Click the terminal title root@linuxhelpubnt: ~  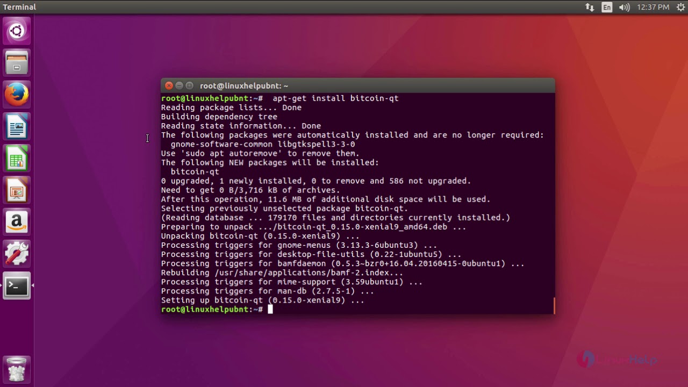tap(244, 85)
